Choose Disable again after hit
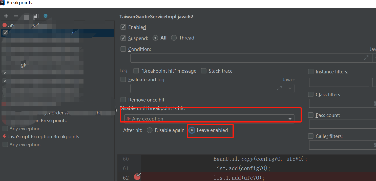The height and width of the screenshot is (181, 376). point(150,130)
